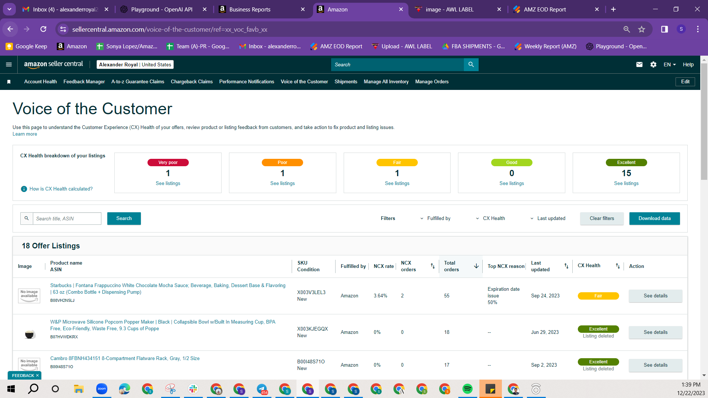Click How is CX Health calculated link
This screenshot has width=708, height=398.
point(61,189)
